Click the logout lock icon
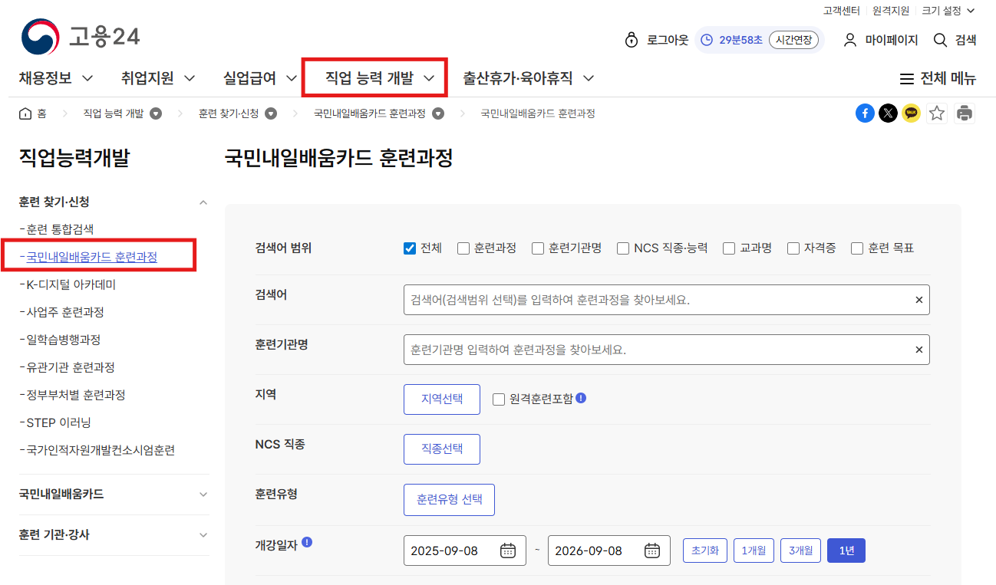Image resolution: width=996 pixels, height=585 pixels. [632, 40]
